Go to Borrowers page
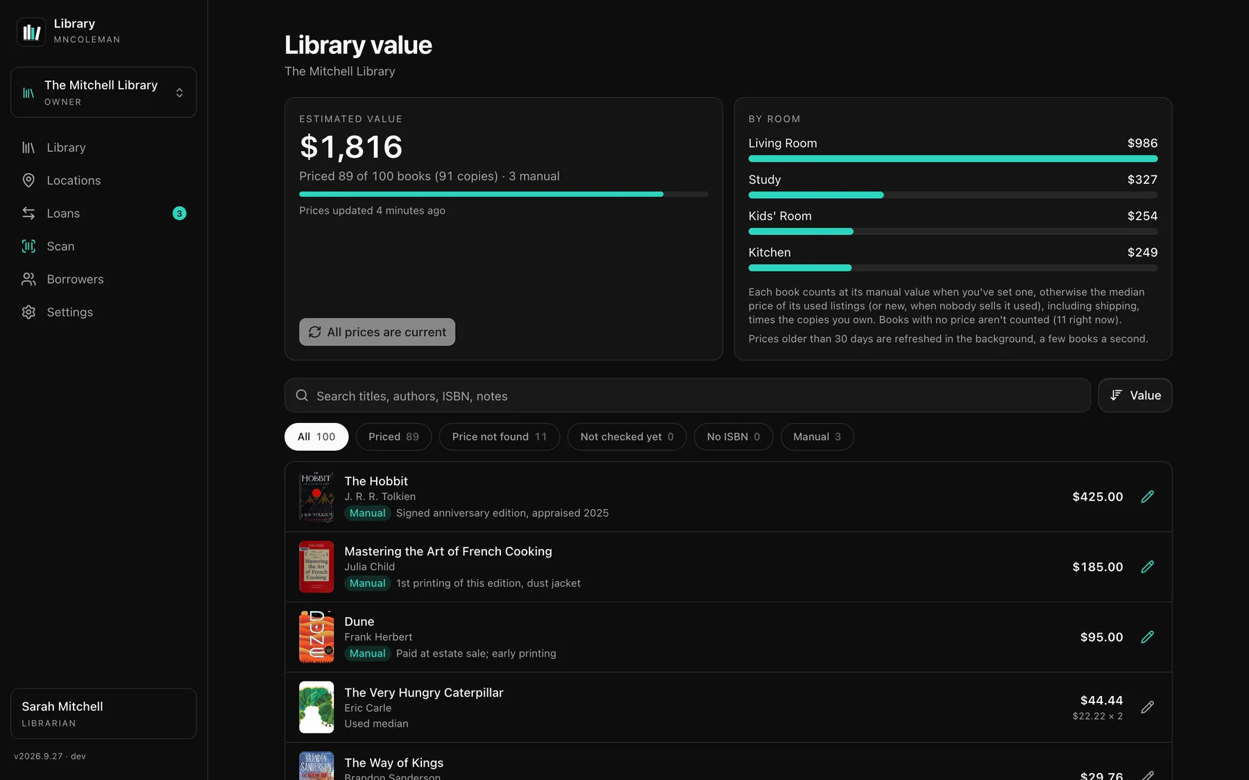Image resolution: width=1249 pixels, height=780 pixels. pyautogui.click(x=103, y=279)
